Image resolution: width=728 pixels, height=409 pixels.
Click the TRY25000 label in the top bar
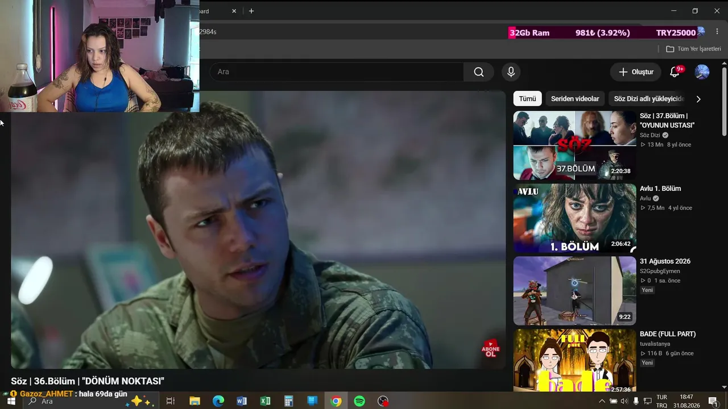click(x=676, y=33)
